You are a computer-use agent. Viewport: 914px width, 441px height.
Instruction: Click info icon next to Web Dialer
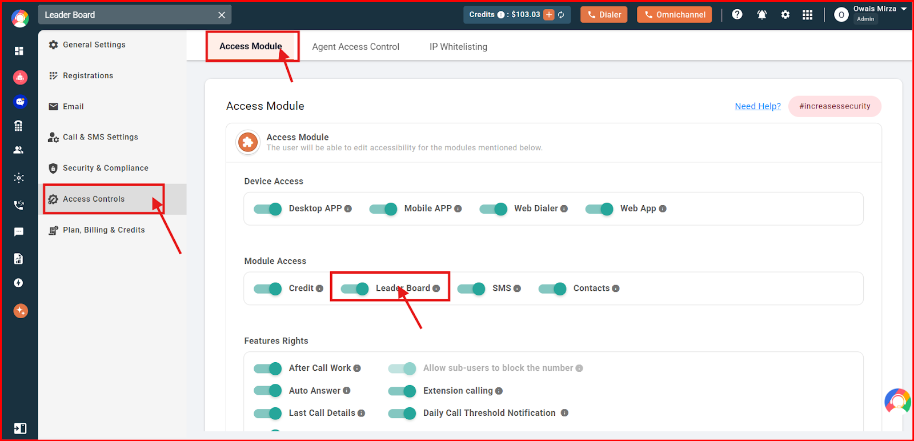click(564, 209)
